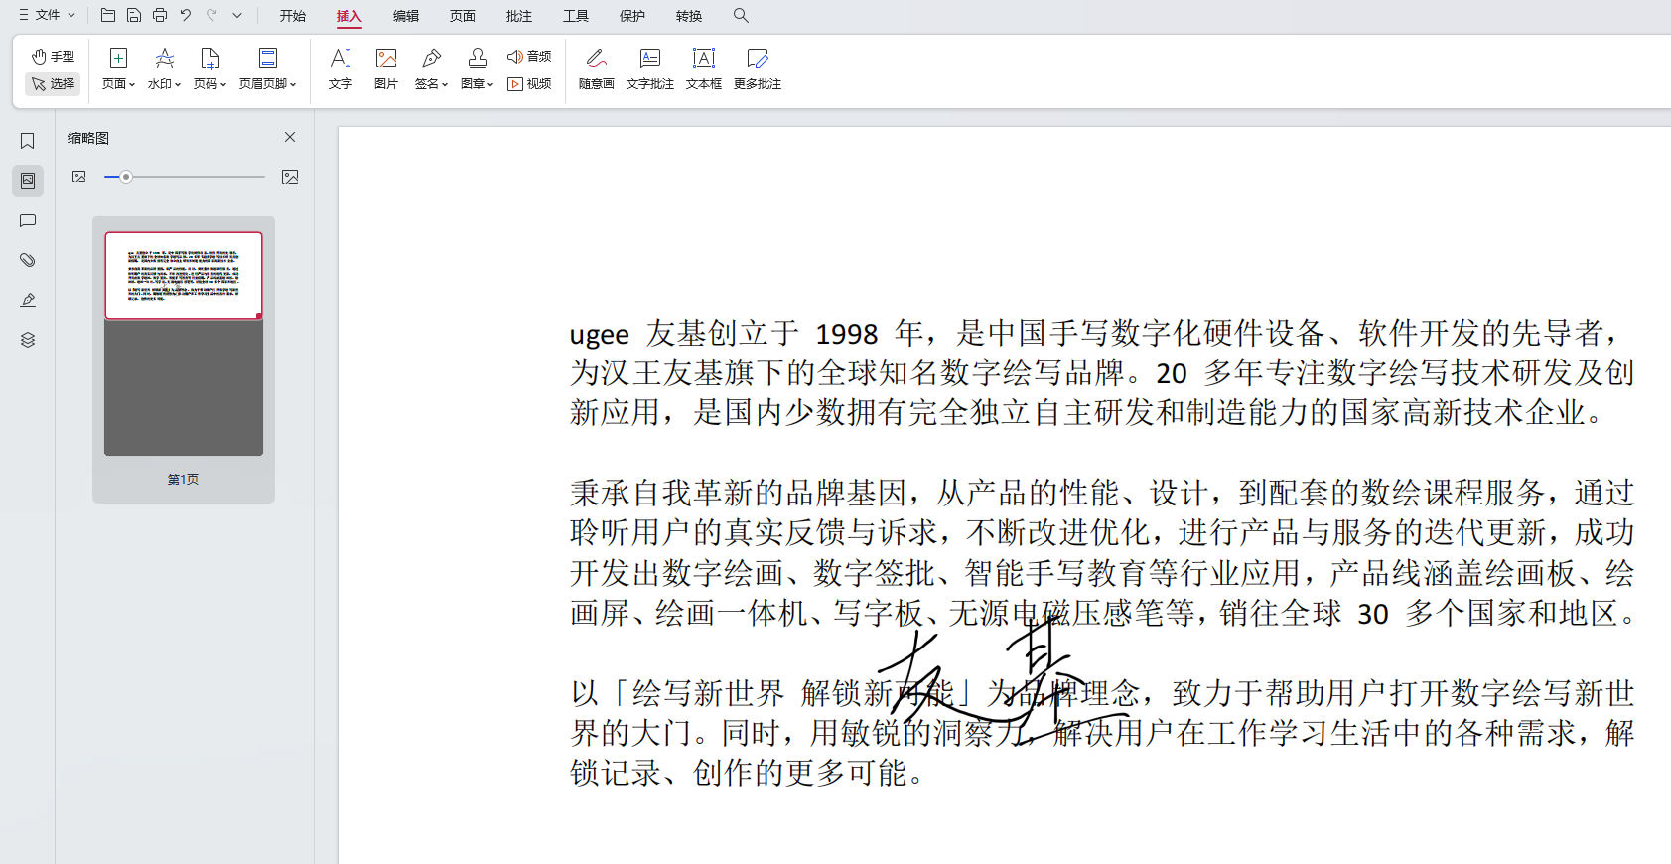The image size is (1671, 864).
Task: Click the search magnifier icon
Action: point(741,15)
